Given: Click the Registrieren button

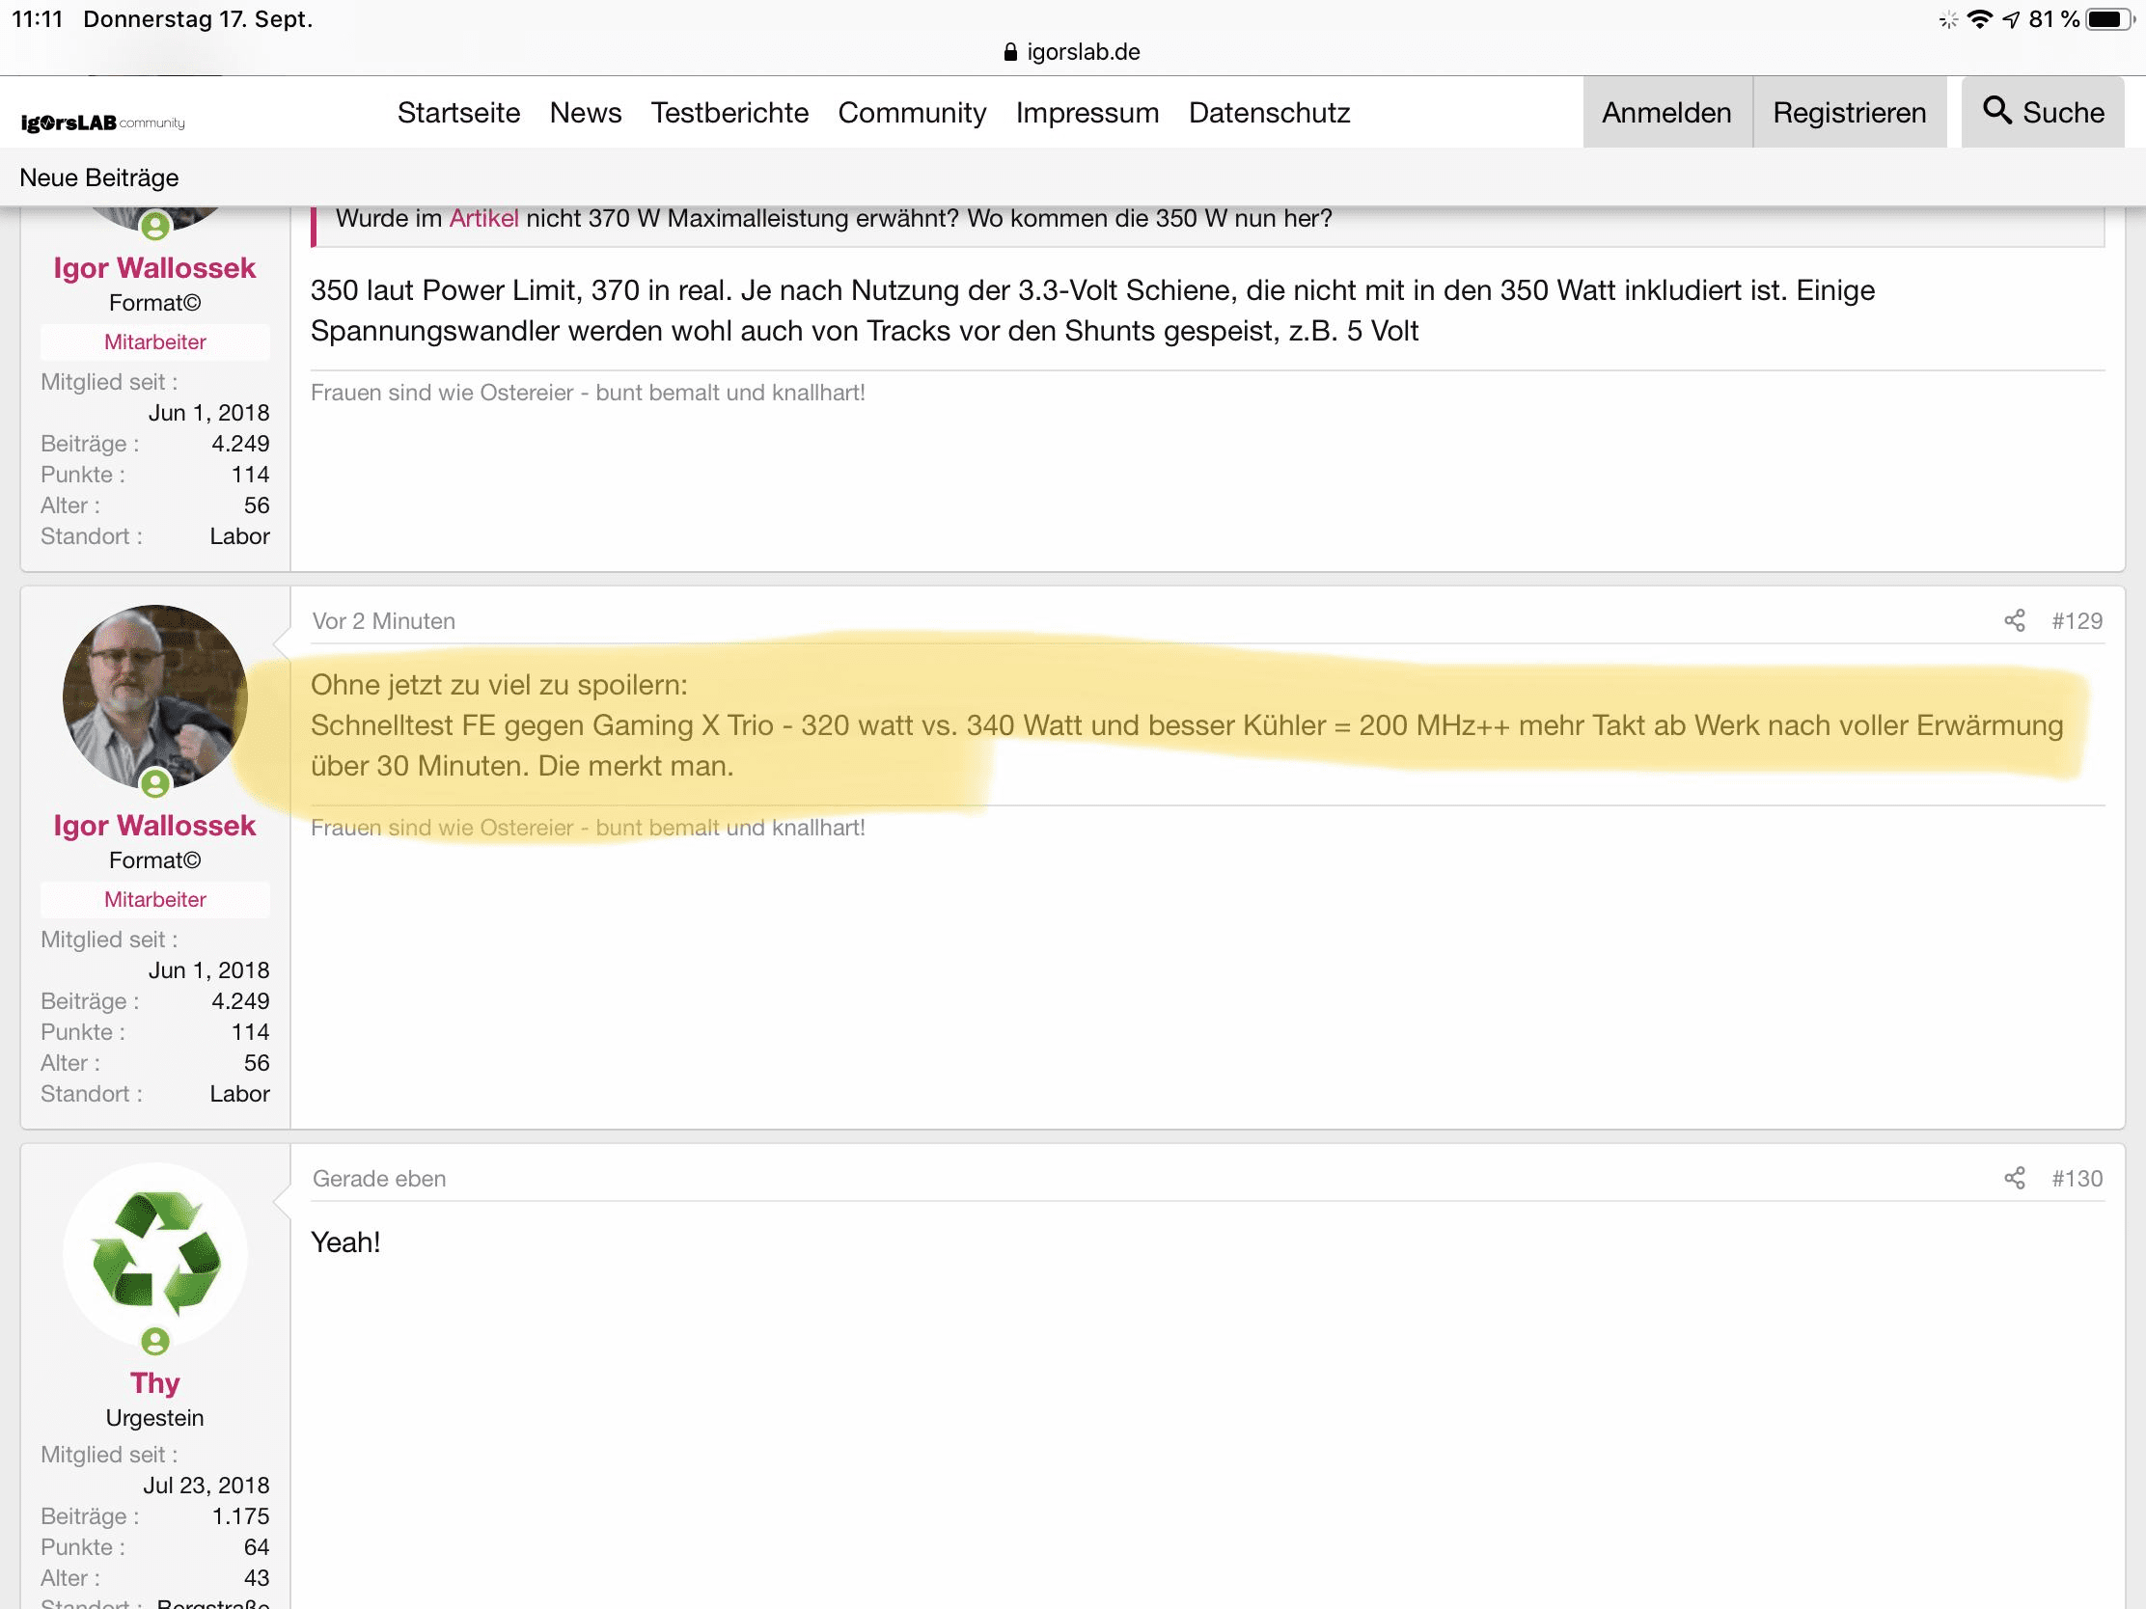Looking at the screenshot, I should pyautogui.click(x=1849, y=113).
